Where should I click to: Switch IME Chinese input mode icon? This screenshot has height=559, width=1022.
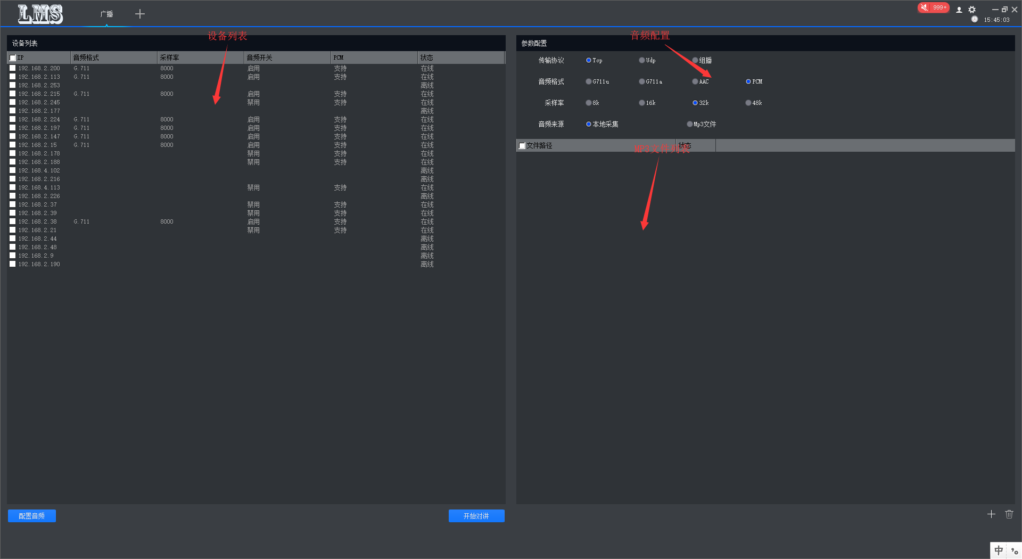(x=999, y=550)
